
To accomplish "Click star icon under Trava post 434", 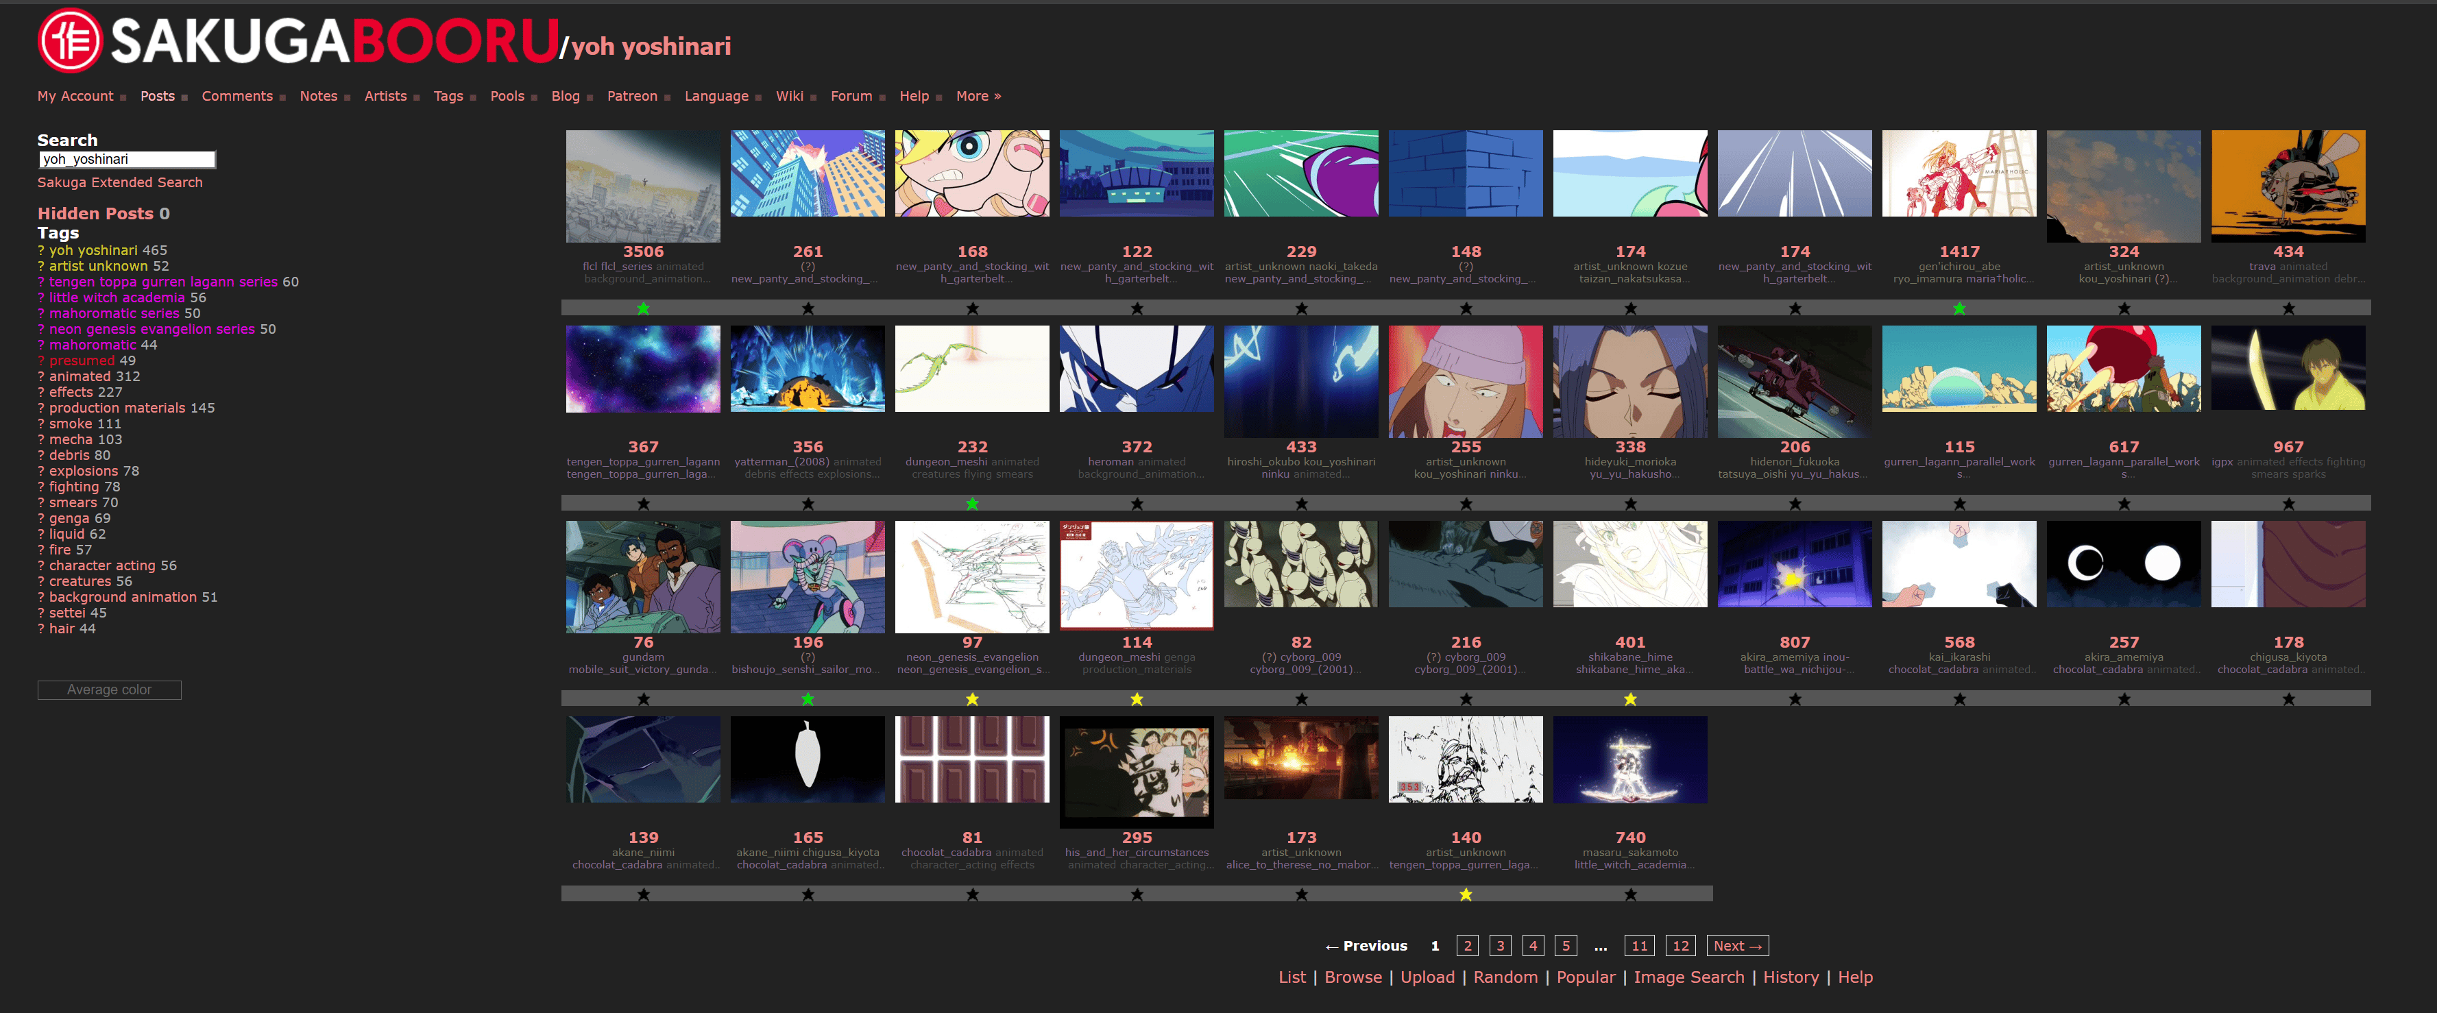I will [2288, 308].
